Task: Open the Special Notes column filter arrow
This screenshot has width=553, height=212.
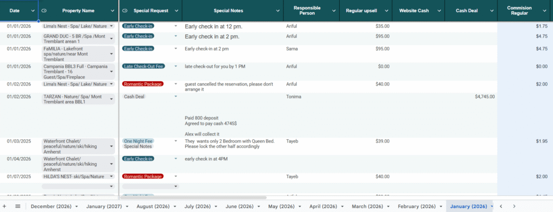Action: point(277,11)
